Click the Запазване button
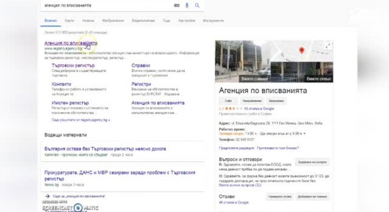Image resolution: width=389 pixels, height=212 pixels. click(x=276, y=101)
